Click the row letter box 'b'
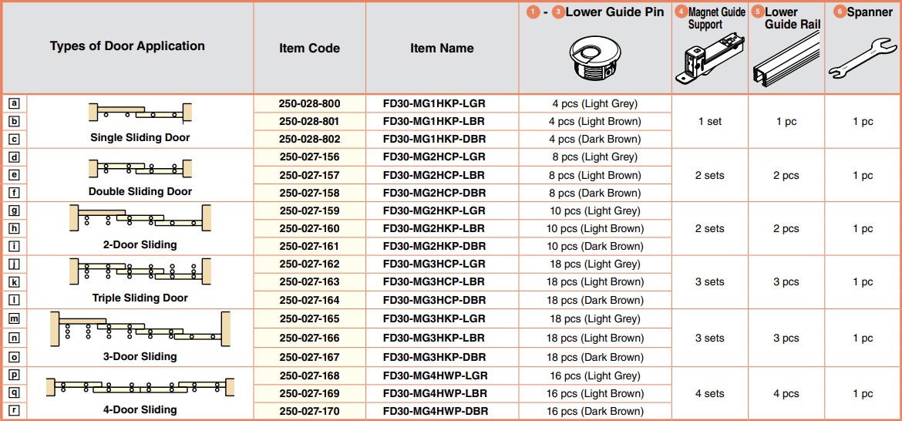The height and width of the screenshot is (421, 902). coord(15,121)
